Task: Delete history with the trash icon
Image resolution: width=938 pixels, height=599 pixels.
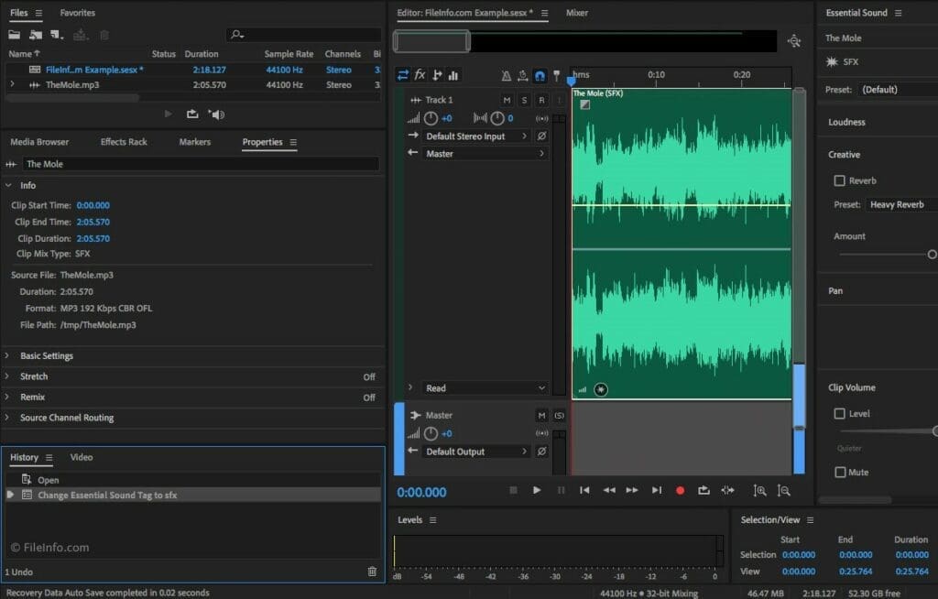Action: 372,572
